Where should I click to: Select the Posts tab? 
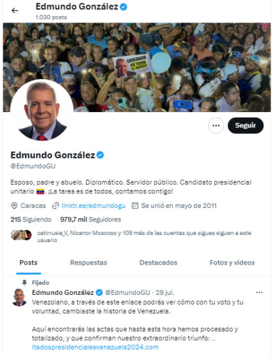(28, 263)
